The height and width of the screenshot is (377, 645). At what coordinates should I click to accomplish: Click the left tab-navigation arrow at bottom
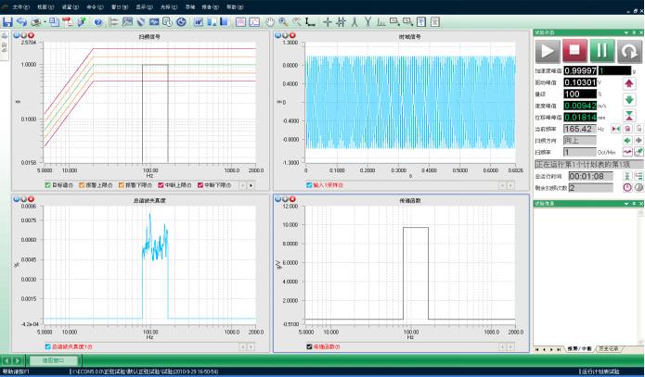coord(7,360)
